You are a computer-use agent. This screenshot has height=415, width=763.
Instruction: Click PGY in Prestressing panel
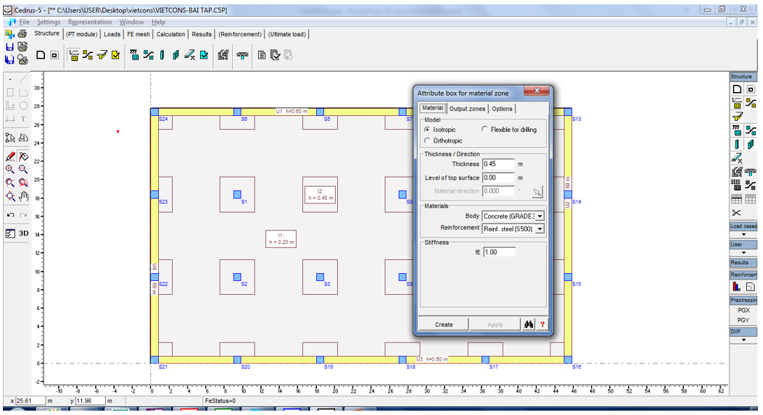(x=743, y=320)
